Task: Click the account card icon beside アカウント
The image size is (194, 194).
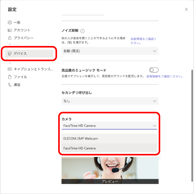Action: tap(10, 30)
